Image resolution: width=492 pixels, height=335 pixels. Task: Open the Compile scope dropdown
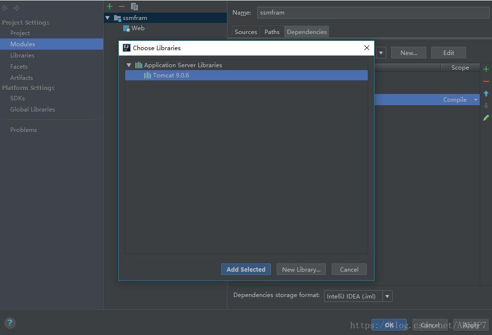pos(476,100)
